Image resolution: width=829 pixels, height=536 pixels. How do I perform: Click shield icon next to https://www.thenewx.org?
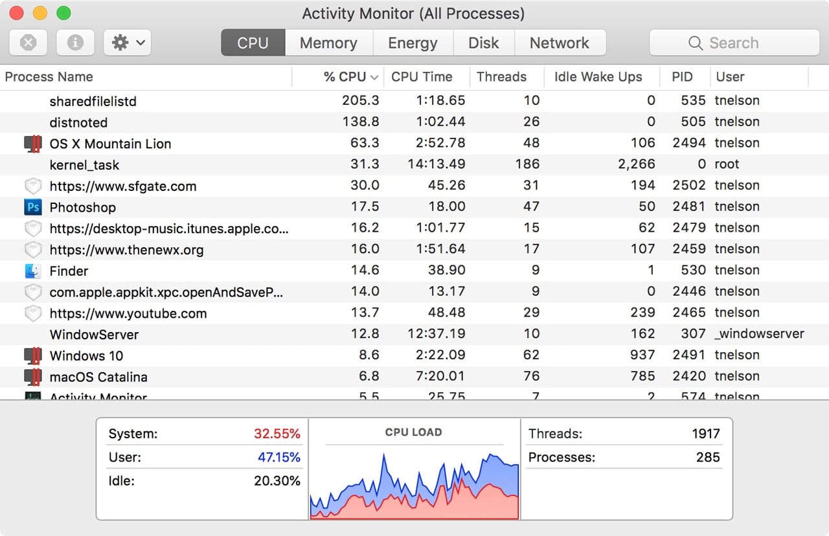pyautogui.click(x=32, y=250)
